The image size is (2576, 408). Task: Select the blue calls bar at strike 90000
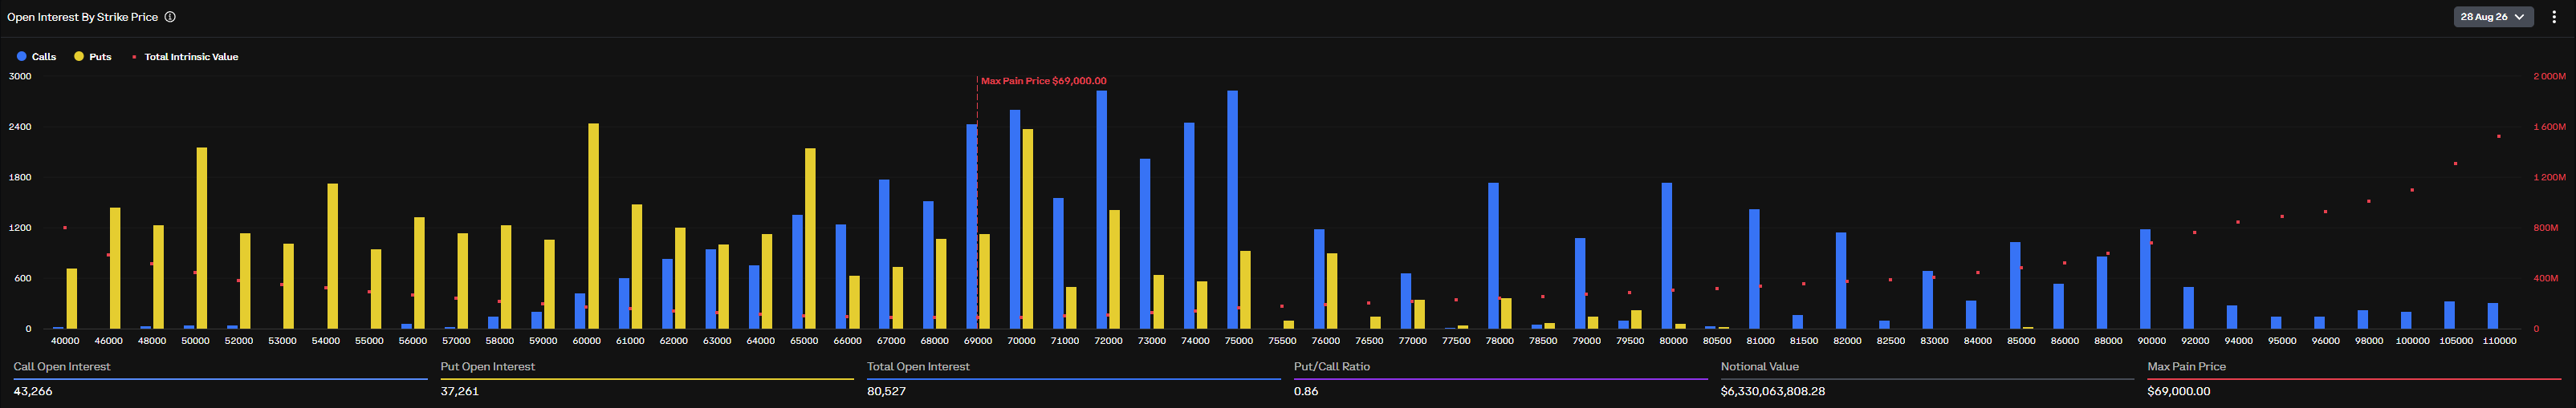click(x=2145, y=279)
